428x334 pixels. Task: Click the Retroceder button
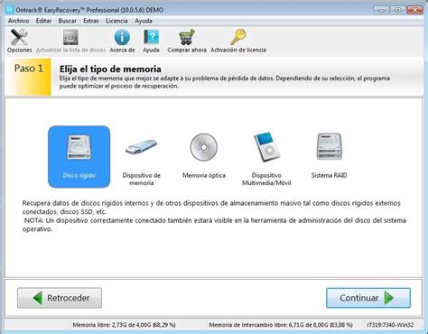(x=60, y=298)
